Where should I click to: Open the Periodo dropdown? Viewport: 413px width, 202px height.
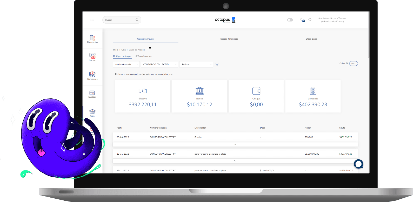(x=196, y=64)
